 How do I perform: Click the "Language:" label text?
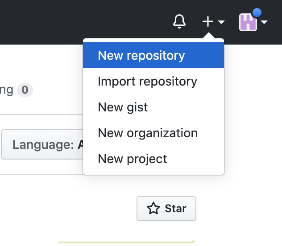(x=43, y=144)
